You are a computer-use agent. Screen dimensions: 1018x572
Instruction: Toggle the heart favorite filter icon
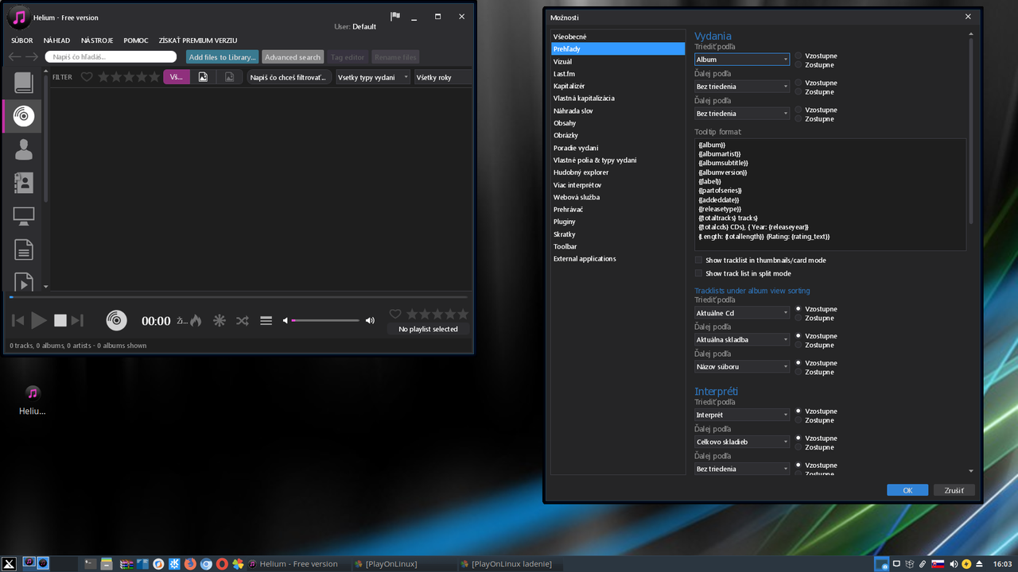tap(87, 77)
